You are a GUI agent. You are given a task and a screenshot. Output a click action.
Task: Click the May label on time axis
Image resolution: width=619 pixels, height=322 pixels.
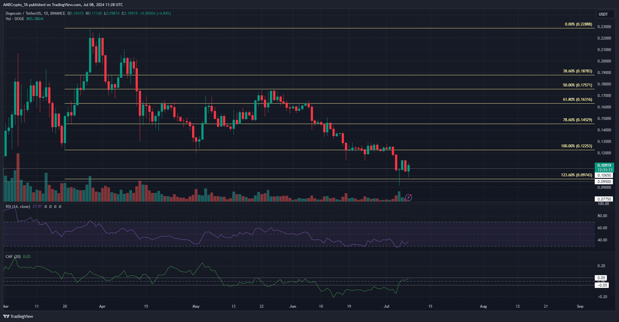[196, 306]
